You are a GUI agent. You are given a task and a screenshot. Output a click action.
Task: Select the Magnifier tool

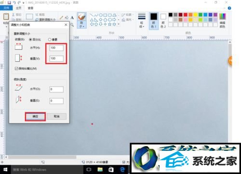[x=72, y=25]
